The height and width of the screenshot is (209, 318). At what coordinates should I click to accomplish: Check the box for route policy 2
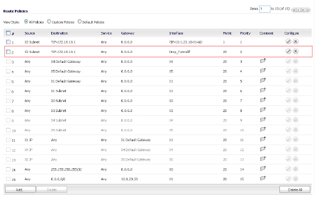coord(8,52)
